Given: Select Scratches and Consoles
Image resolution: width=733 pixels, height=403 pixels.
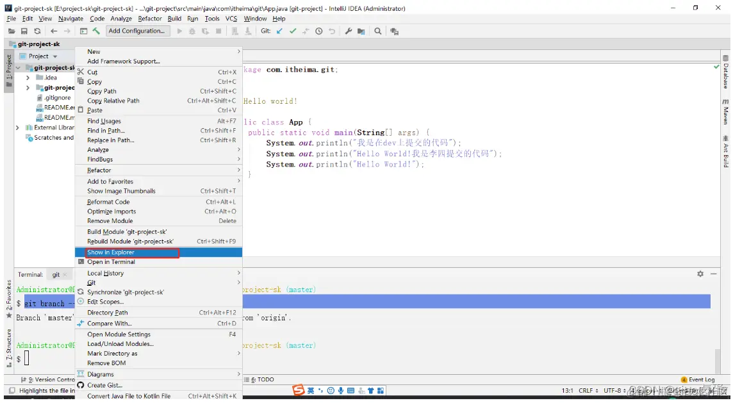Looking at the screenshot, I should [x=50, y=138].
